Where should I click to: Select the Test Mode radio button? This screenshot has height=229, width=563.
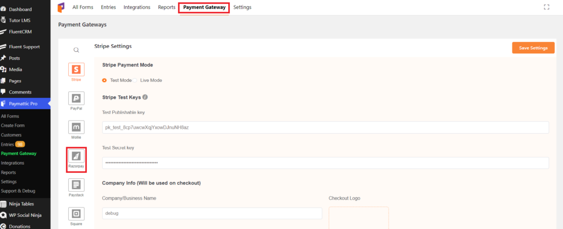tap(104, 80)
